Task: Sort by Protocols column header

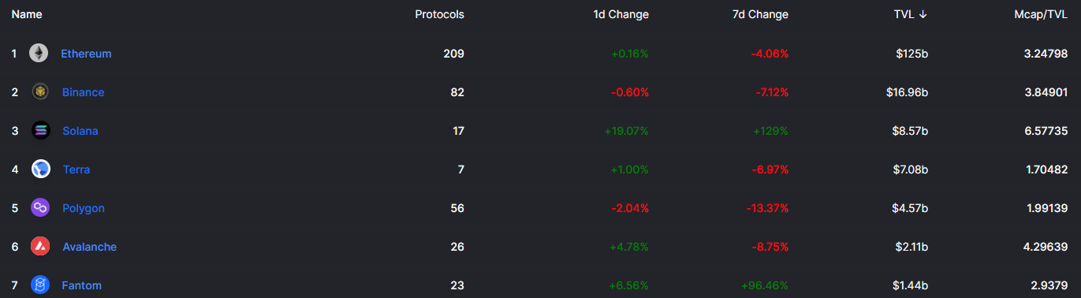Action: click(x=439, y=14)
